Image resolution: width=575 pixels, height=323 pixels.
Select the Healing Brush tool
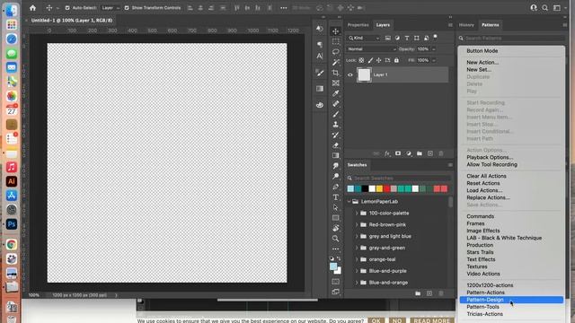coord(335,104)
